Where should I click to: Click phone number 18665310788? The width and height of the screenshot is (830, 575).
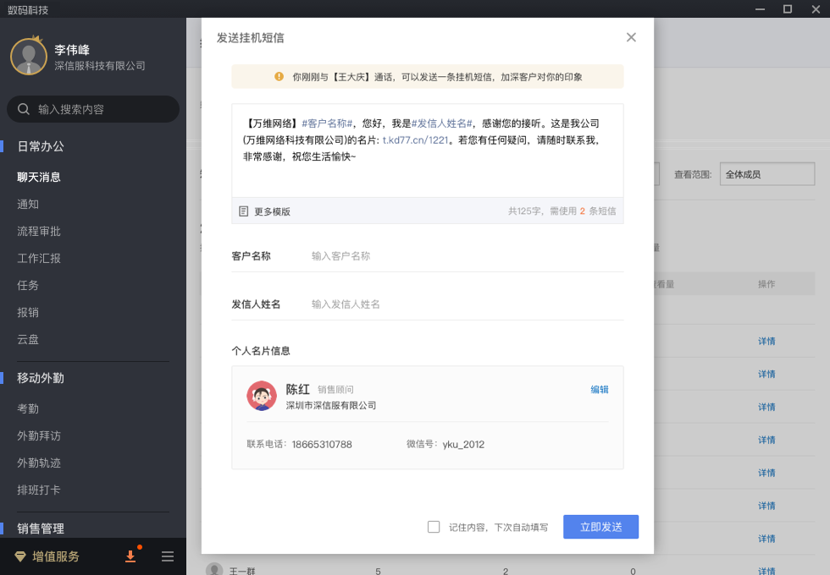(x=322, y=445)
